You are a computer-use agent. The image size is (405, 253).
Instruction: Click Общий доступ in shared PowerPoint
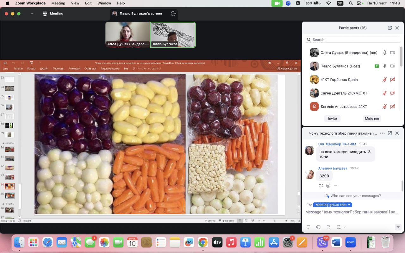click(x=287, y=69)
